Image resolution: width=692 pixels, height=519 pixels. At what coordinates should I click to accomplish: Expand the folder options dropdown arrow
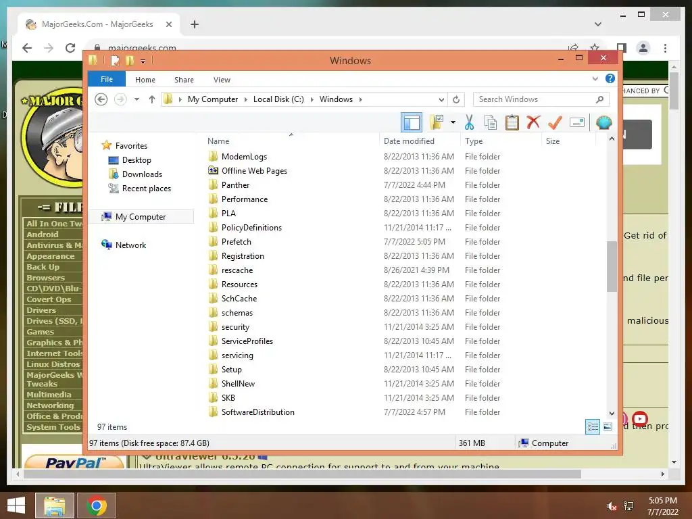click(453, 122)
